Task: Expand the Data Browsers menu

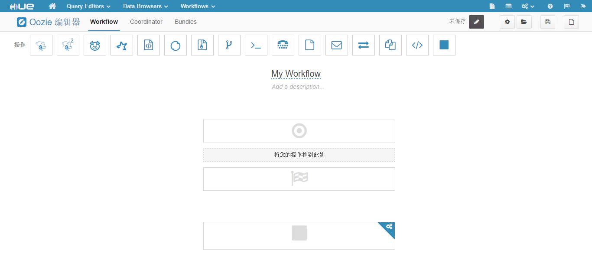Action: [146, 6]
